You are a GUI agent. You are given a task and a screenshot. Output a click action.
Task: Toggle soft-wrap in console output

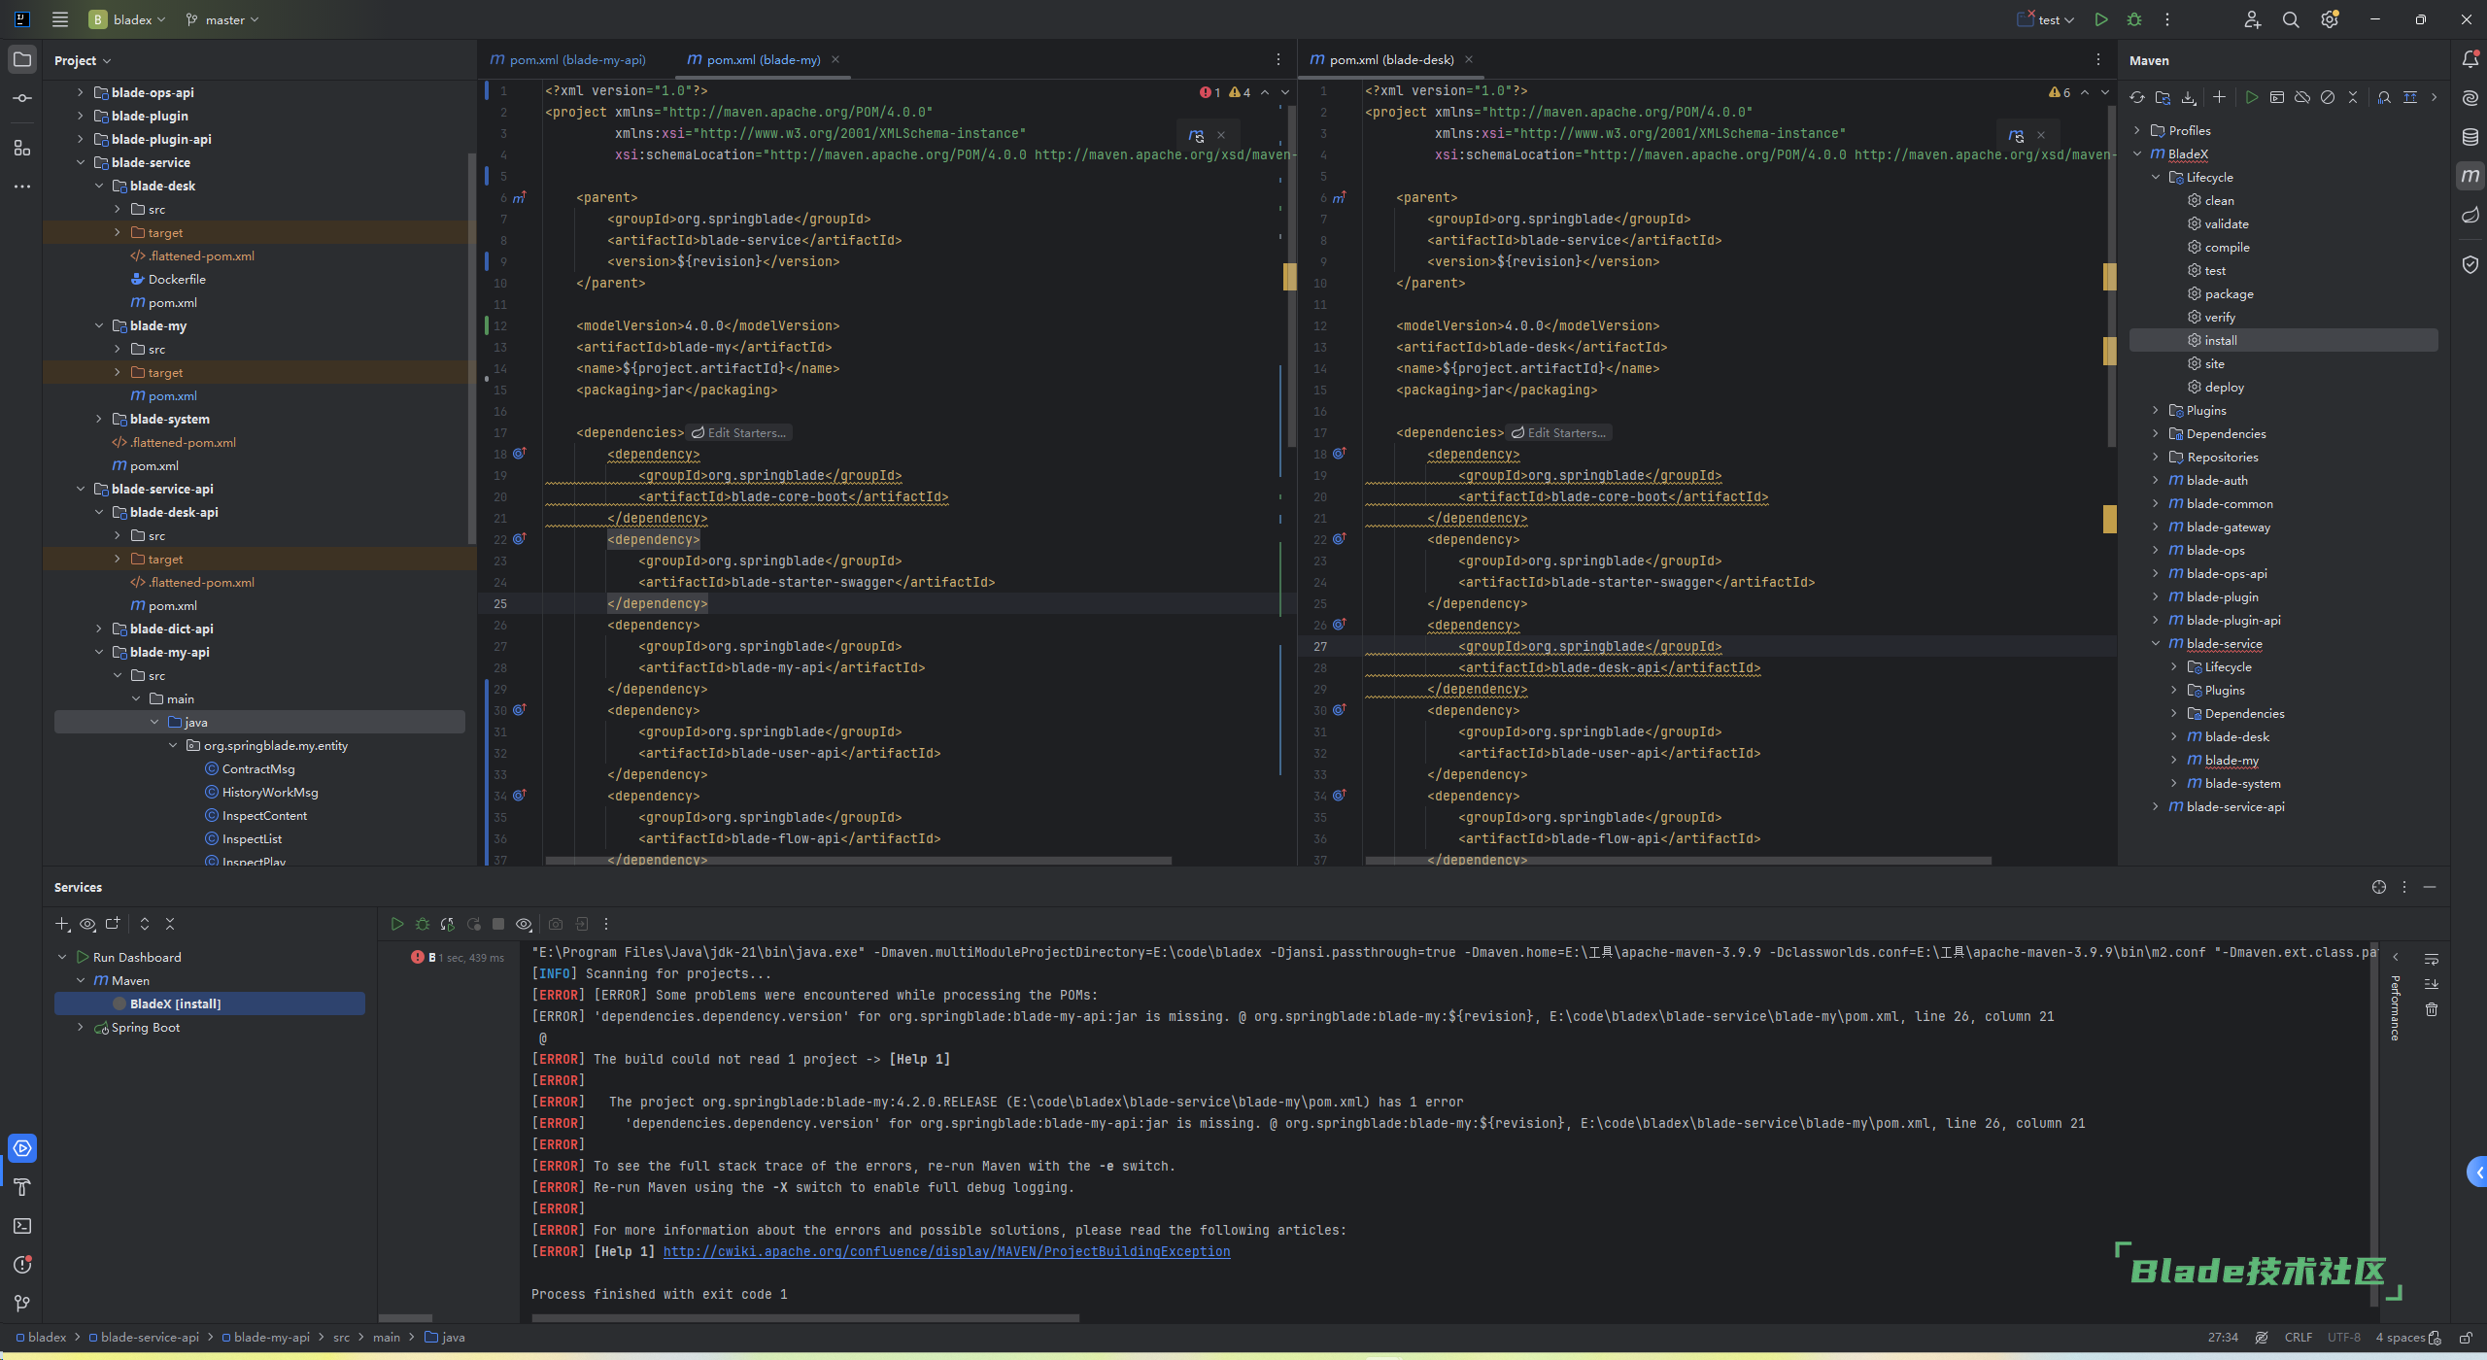tap(2432, 959)
